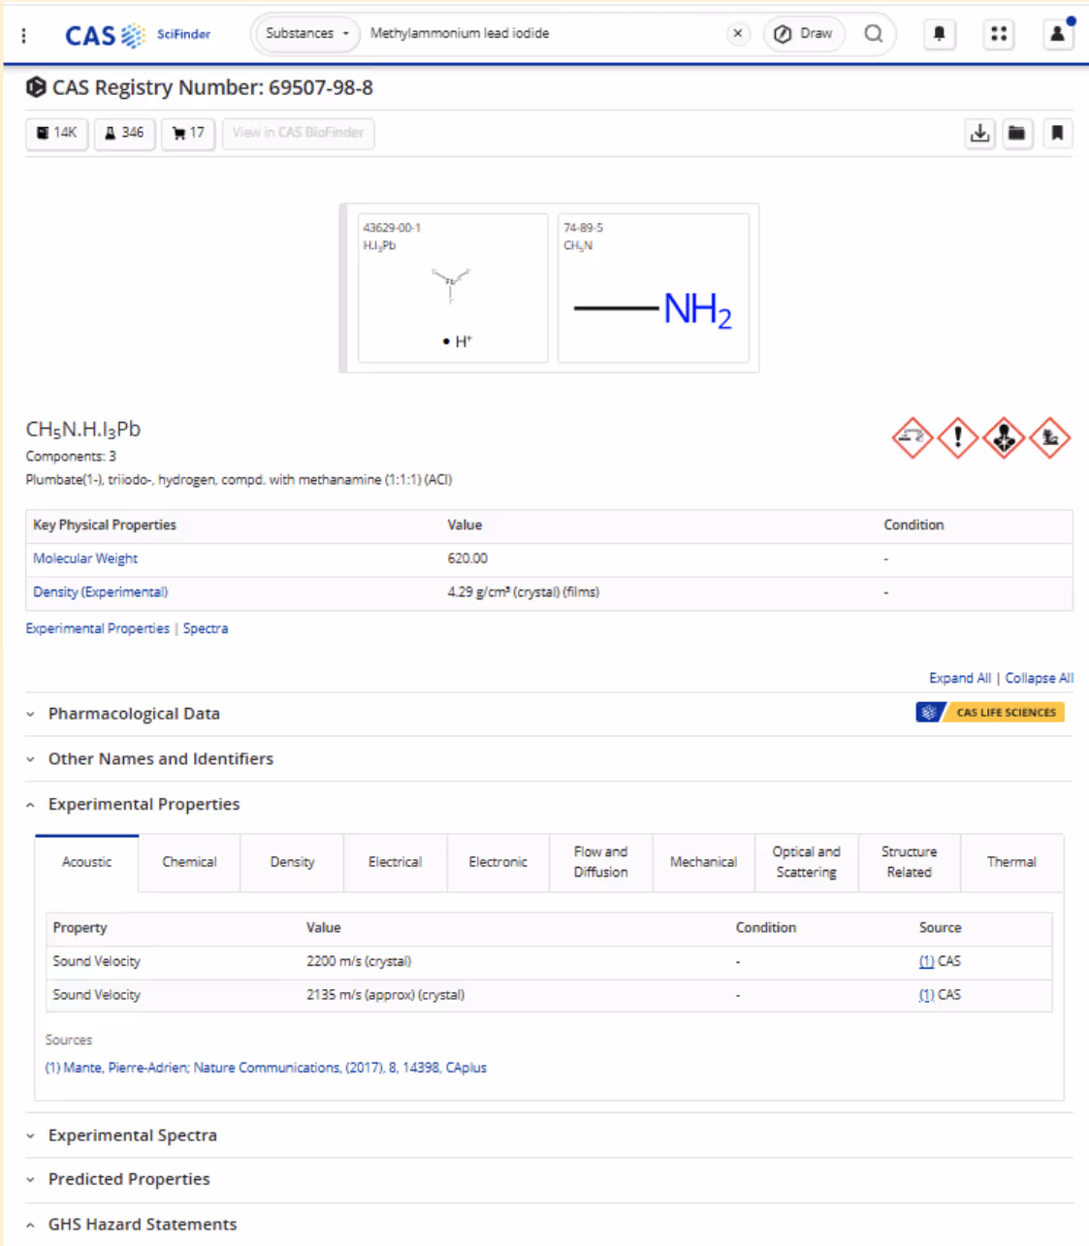Switch to the Mechanical properties tab
1089x1246 pixels.
tap(703, 862)
